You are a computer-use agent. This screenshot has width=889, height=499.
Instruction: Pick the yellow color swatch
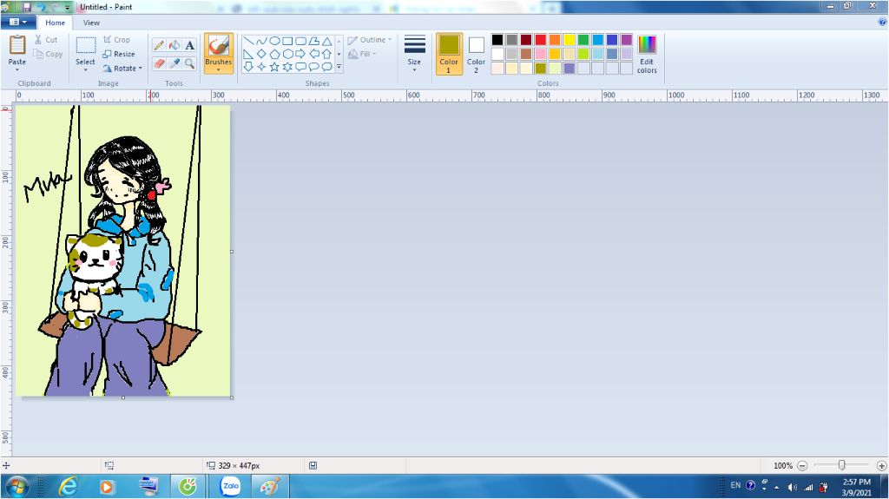pos(570,40)
